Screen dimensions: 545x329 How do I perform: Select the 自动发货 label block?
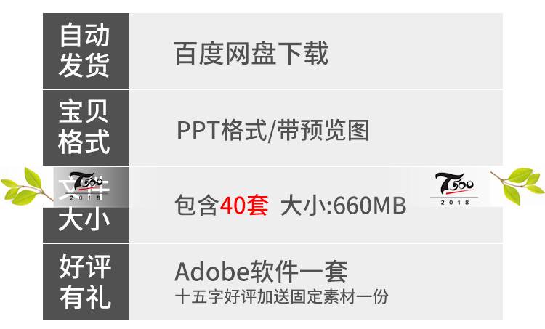tap(86, 51)
